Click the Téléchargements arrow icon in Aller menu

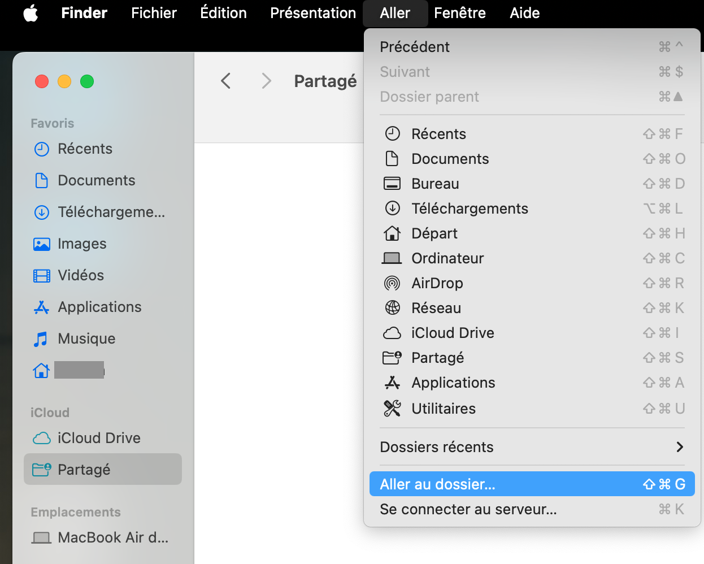pyautogui.click(x=393, y=209)
